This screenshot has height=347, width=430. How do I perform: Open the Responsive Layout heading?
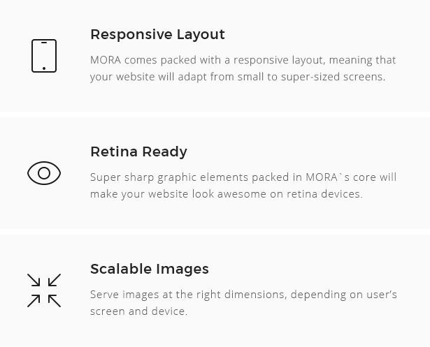158,35
